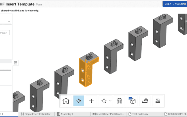The image size is (187, 117).
Task: Click the Zoom to fit magnifier
Action: click(x=104, y=101)
